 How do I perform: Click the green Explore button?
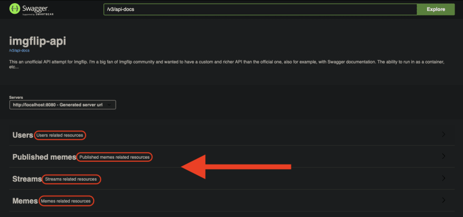436,9
